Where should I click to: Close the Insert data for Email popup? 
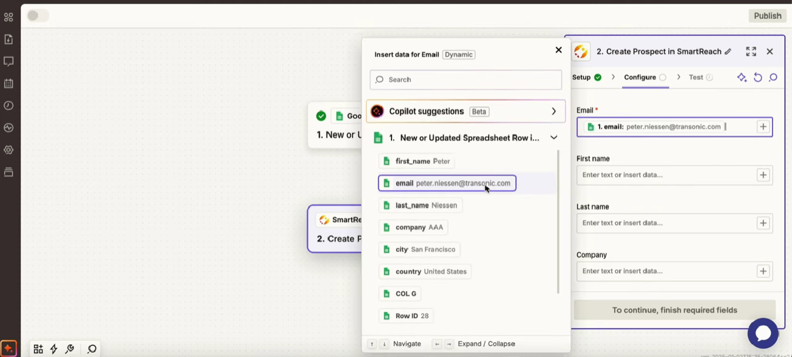pyautogui.click(x=558, y=50)
